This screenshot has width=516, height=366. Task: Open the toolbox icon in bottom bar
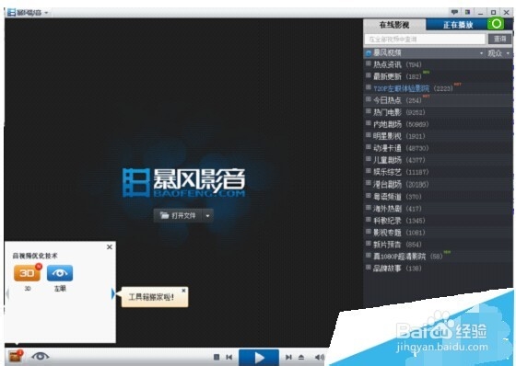pyautogui.click(x=15, y=356)
